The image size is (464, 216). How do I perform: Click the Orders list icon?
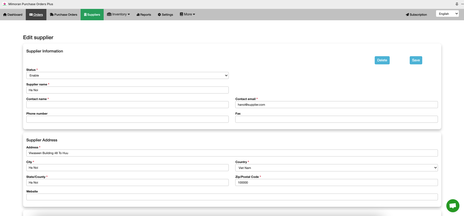pyautogui.click(x=31, y=15)
